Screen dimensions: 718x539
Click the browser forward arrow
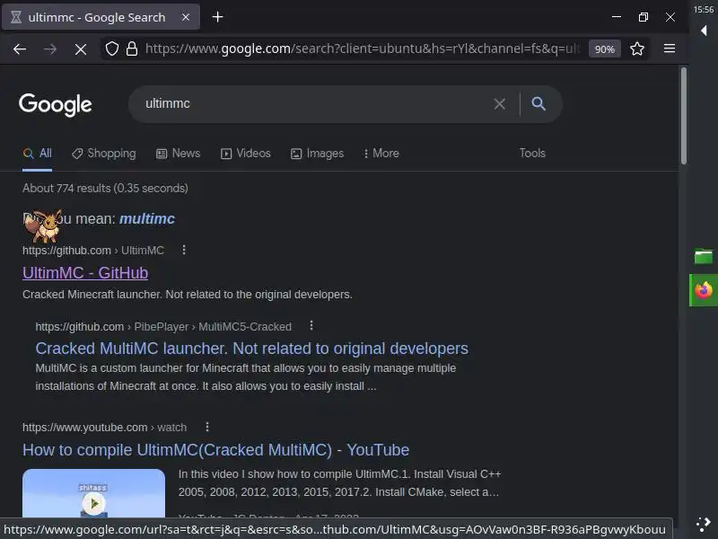(50, 49)
